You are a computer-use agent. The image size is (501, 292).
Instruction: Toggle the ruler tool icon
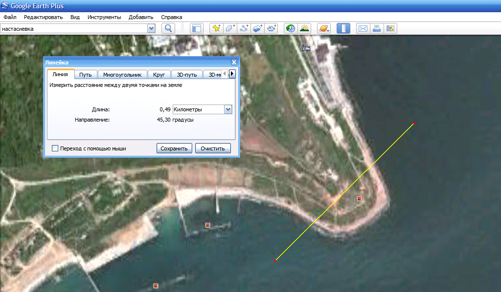[343, 28]
